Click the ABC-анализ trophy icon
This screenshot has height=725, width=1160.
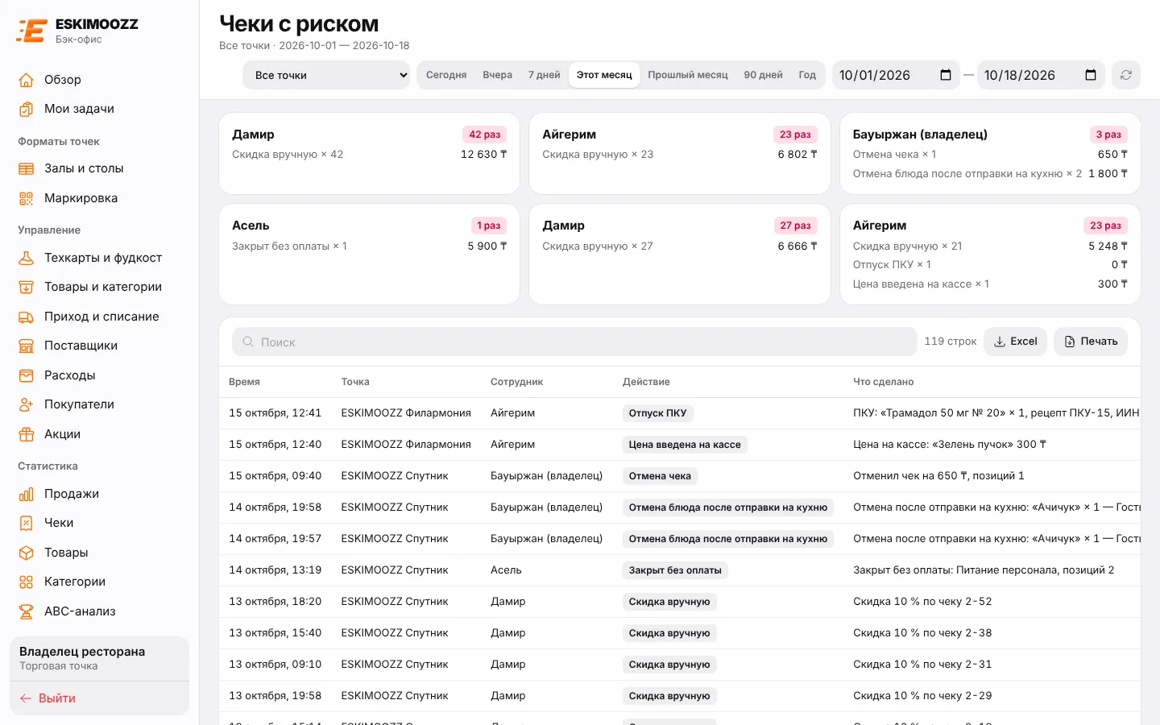click(27, 611)
